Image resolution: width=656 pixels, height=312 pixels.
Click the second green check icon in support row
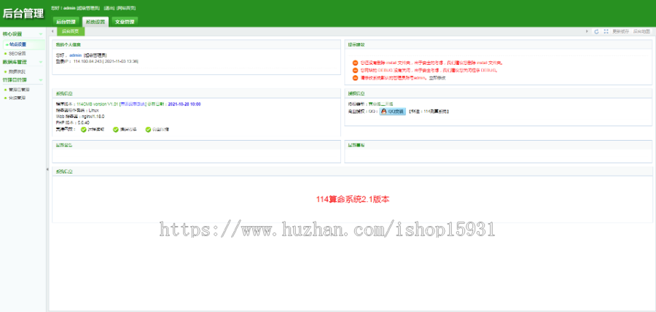coord(116,130)
